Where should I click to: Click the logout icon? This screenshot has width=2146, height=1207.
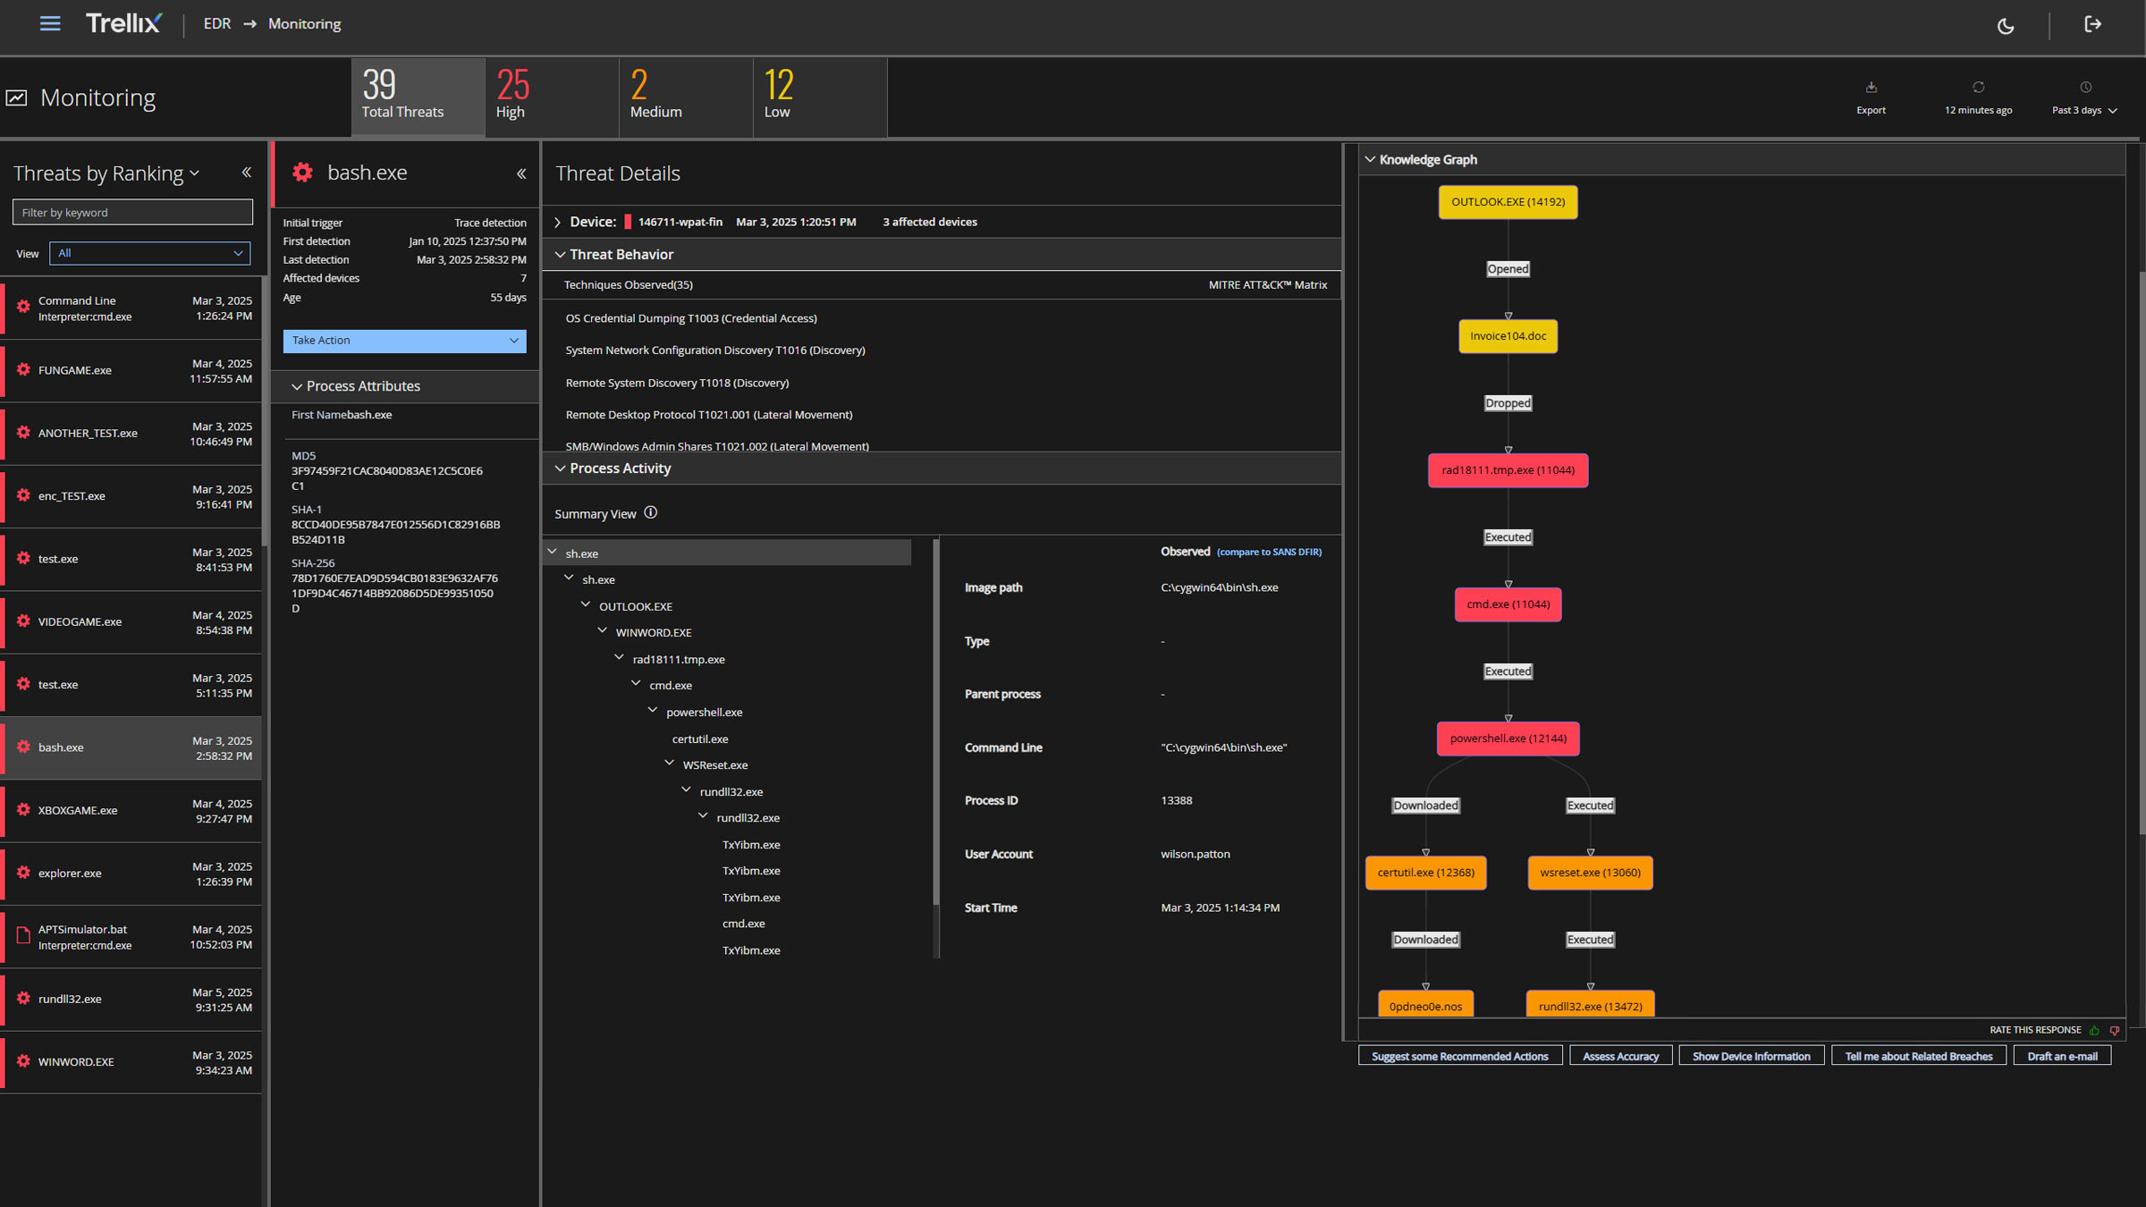point(2092,24)
